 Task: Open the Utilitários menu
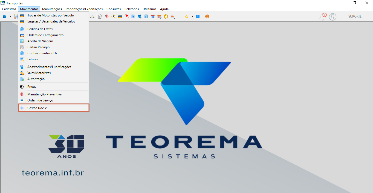click(x=149, y=9)
